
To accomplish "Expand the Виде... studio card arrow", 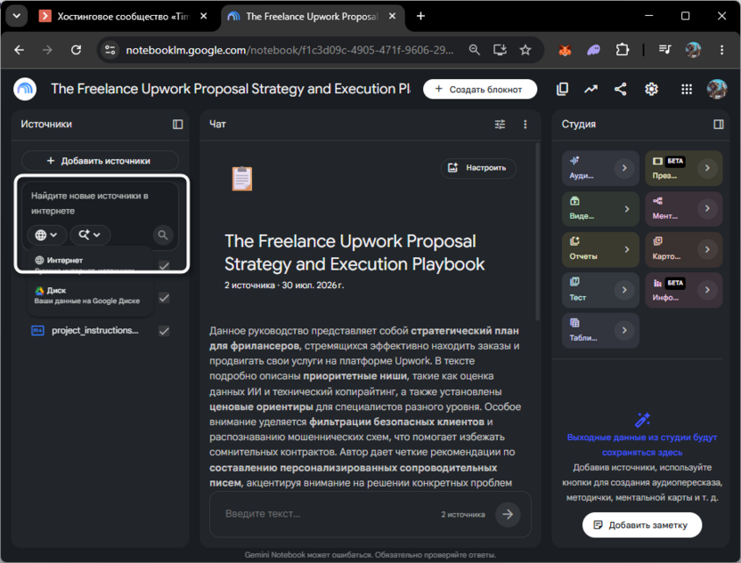I will click(627, 209).
